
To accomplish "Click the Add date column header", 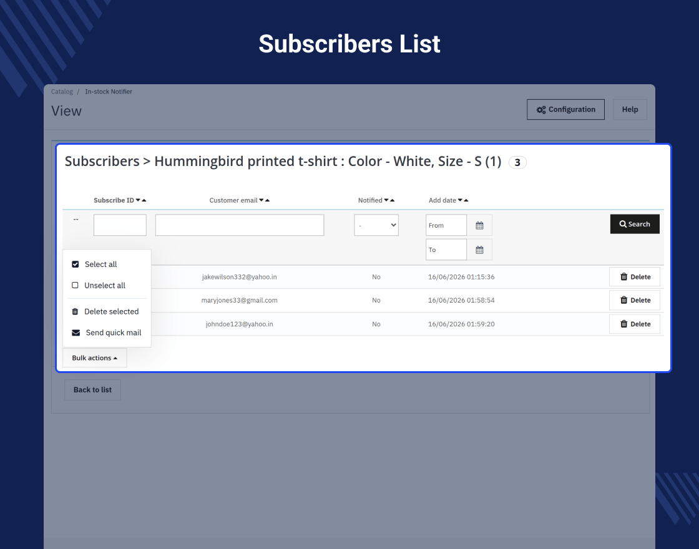I will click(x=442, y=200).
